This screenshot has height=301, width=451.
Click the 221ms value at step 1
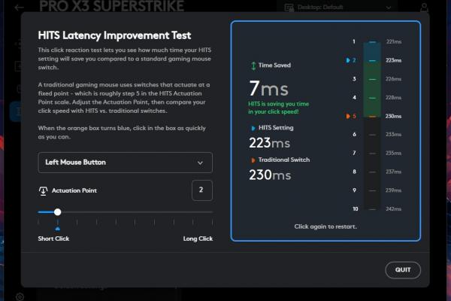coord(394,42)
